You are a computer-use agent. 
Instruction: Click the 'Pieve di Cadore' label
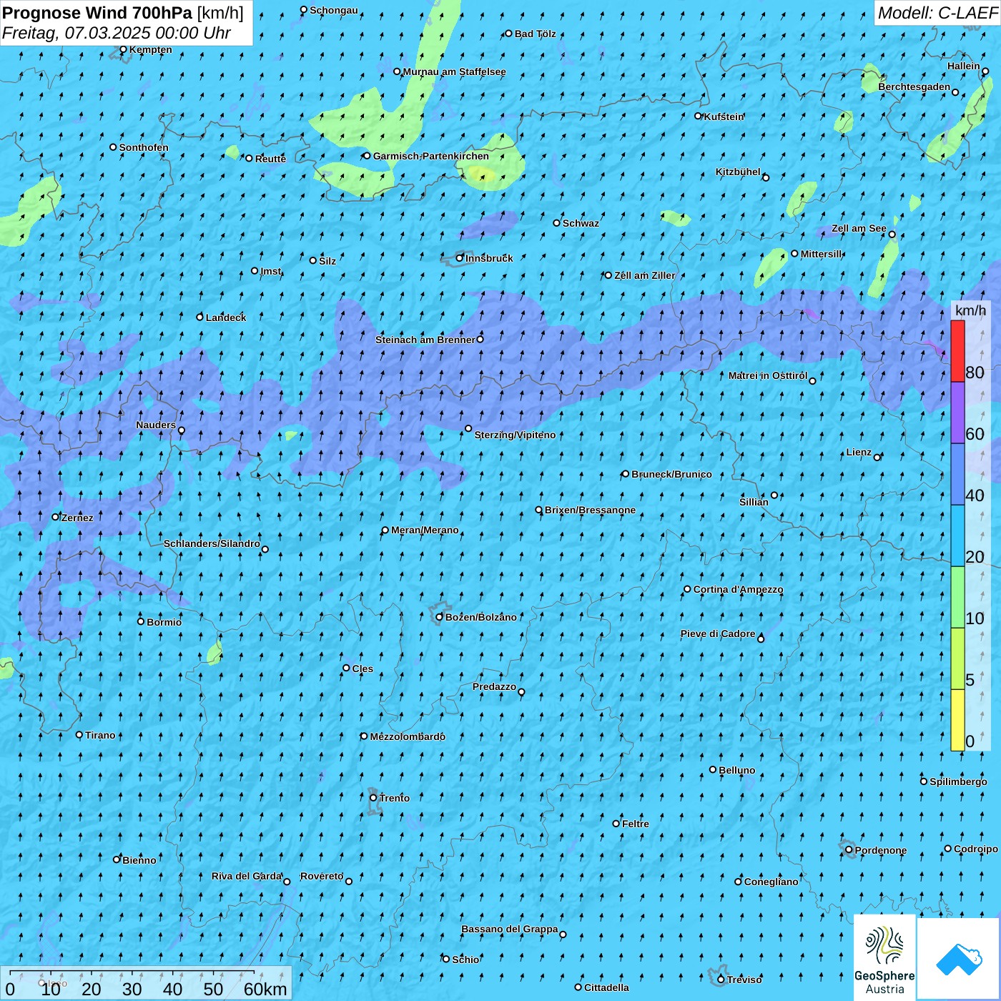point(718,633)
